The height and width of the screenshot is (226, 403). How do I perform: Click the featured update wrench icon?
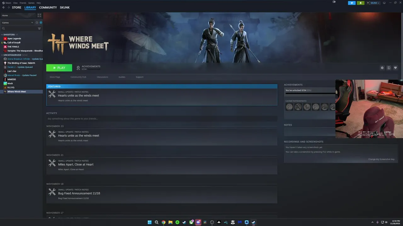tap(52, 94)
